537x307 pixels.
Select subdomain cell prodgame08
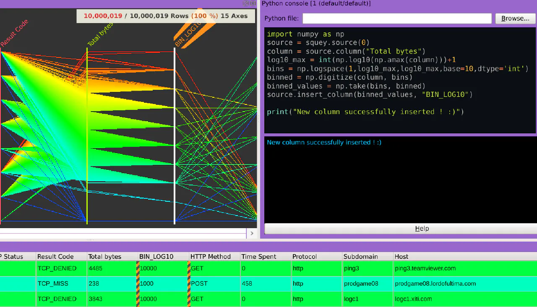[x=368, y=284]
